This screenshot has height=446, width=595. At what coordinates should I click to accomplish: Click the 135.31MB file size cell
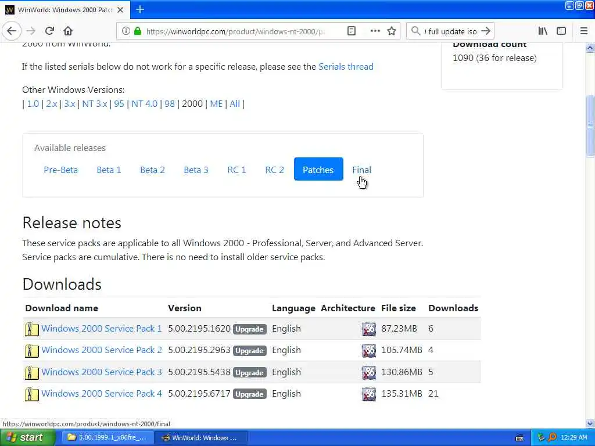pyautogui.click(x=402, y=394)
